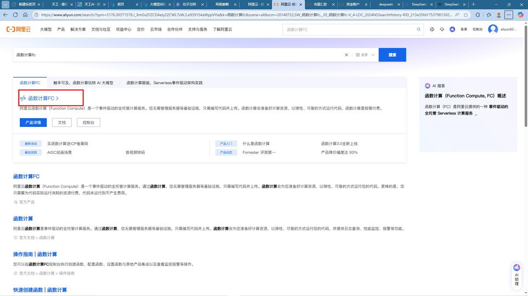The width and height of the screenshot is (528, 296).
Task: Open the floating AI助理 assistant button
Action: tap(516, 276)
